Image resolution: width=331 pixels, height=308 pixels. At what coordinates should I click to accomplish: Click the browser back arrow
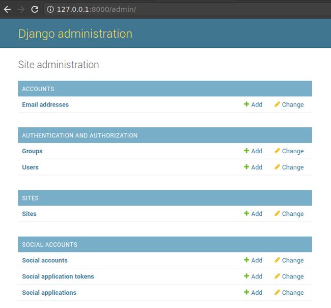pos(8,9)
